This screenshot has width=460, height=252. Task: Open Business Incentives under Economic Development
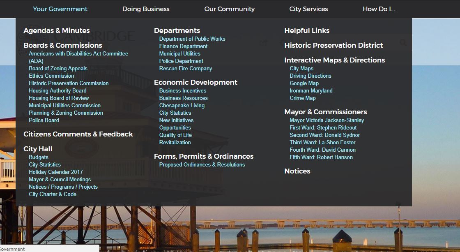(x=183, y=90)
